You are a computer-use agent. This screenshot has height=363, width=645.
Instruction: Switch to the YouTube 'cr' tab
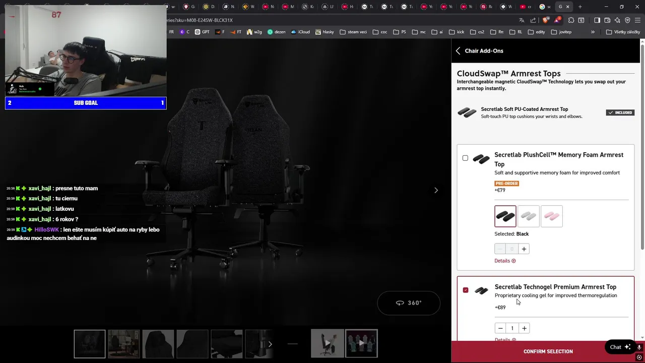526,7
